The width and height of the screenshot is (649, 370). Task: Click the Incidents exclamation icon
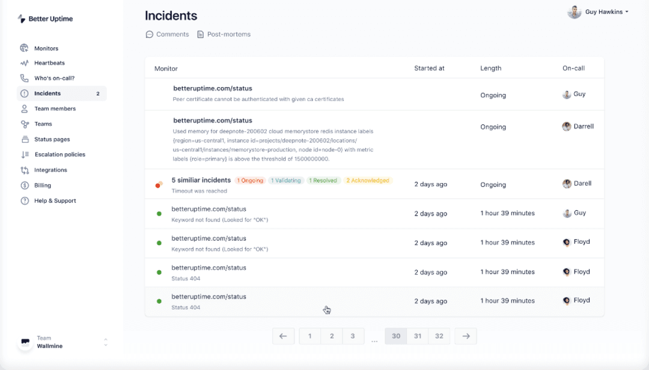[x=23, y=93]
